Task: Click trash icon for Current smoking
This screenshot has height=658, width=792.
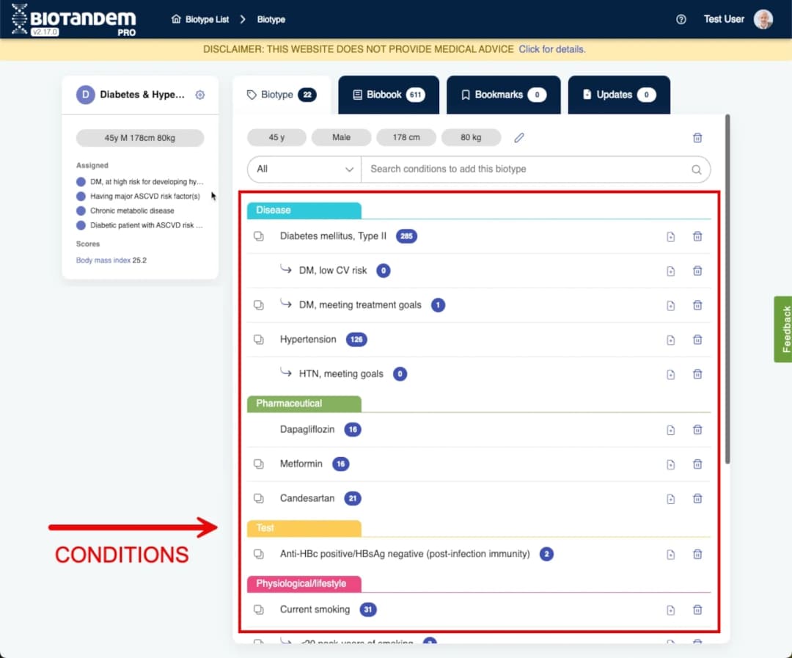Action: coord(697,610)
